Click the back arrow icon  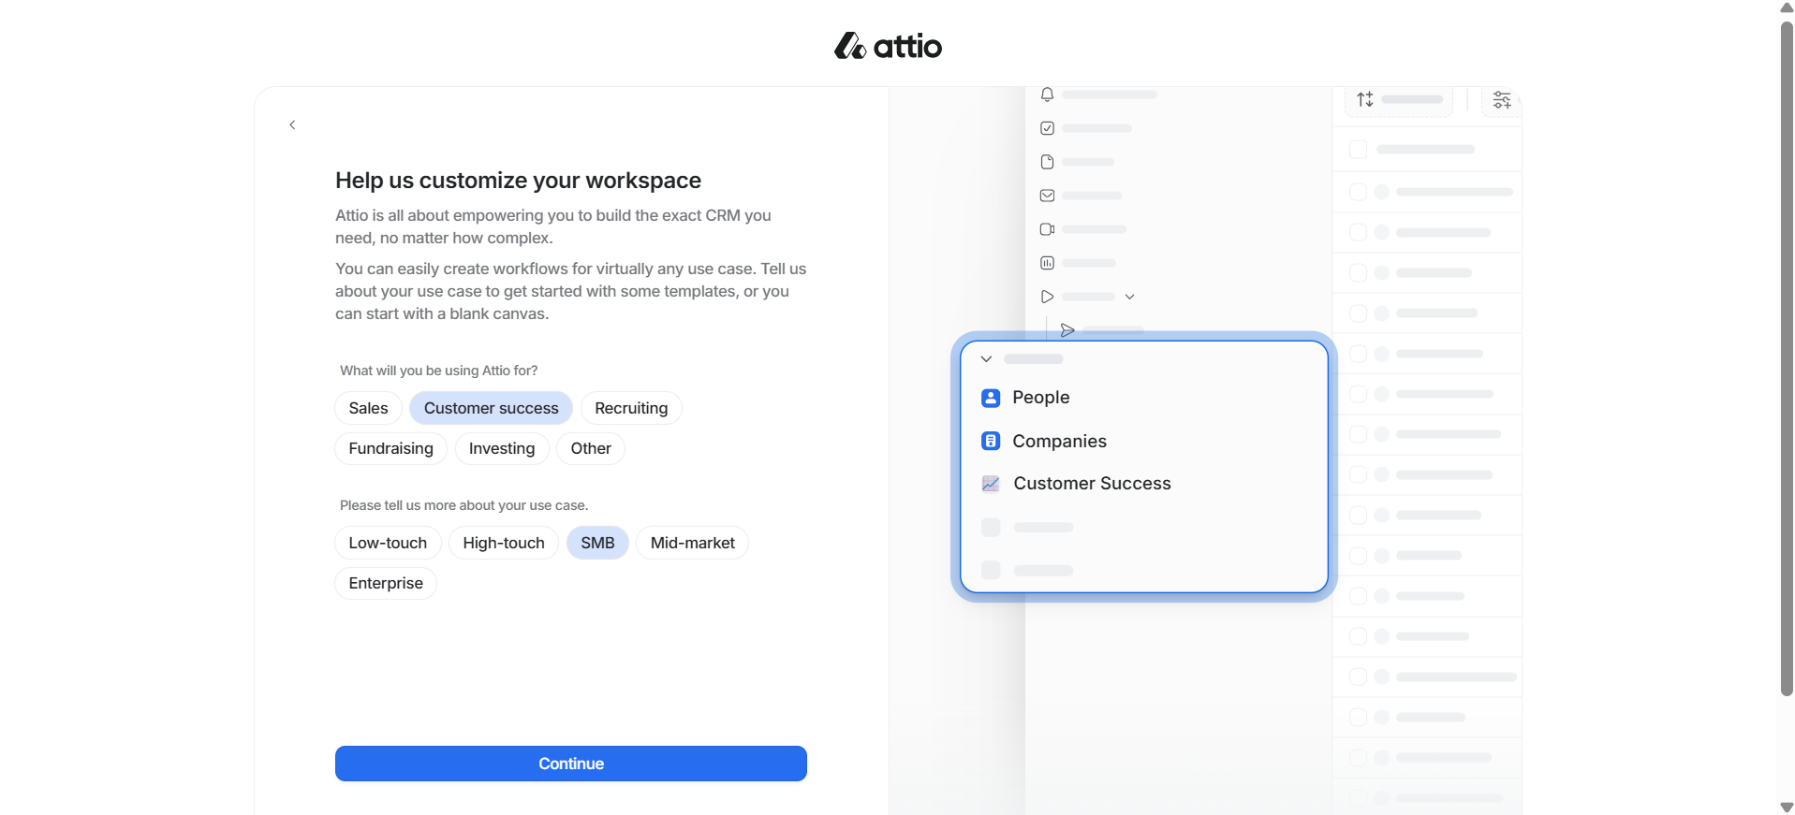click(x=292, y=124)
